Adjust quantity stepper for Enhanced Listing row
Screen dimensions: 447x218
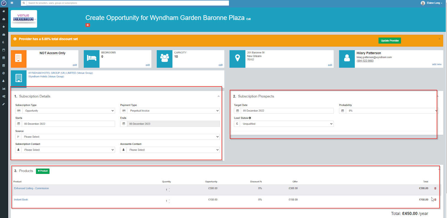coord(169,190)
